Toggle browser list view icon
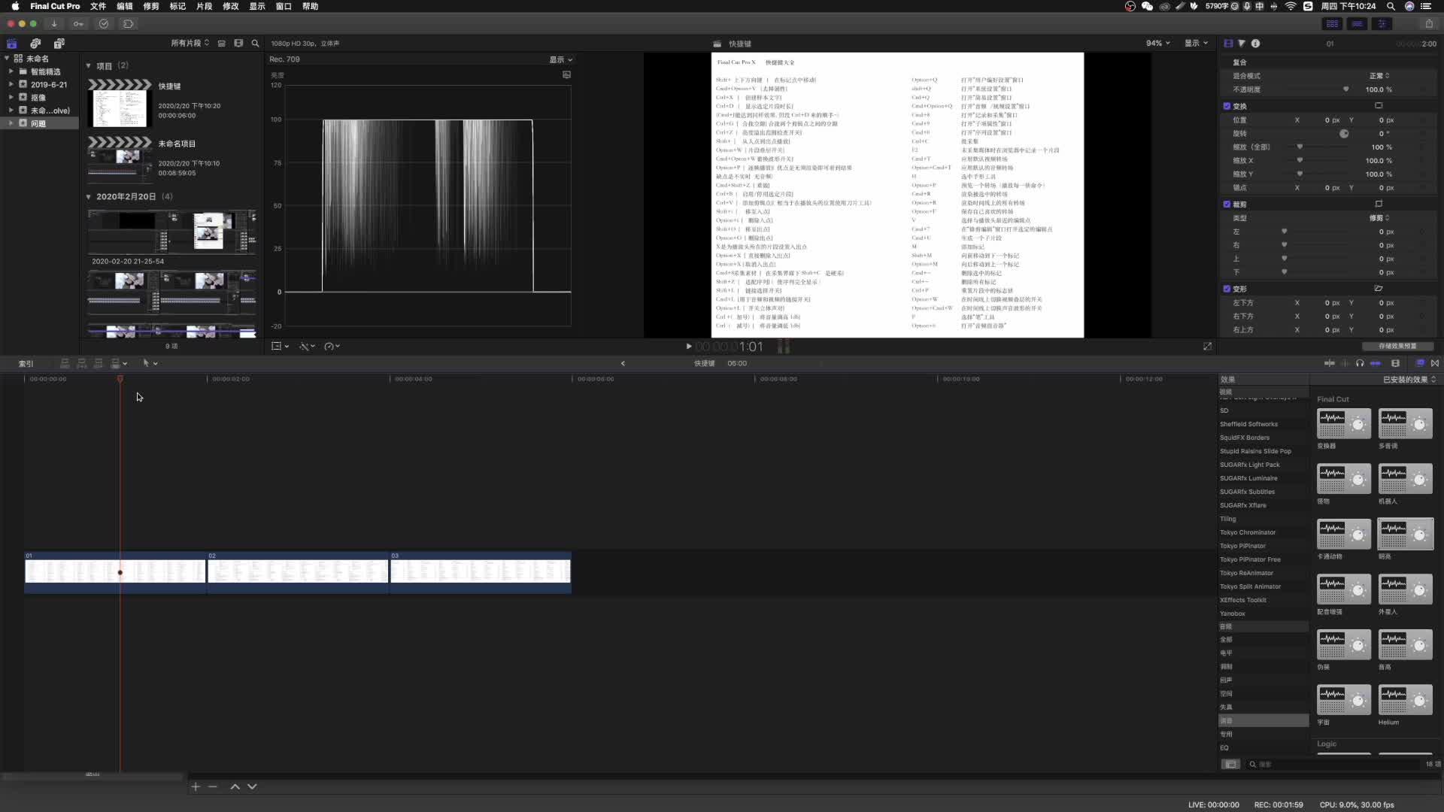The height and width of the screenshot is (812, 1444). click(221, 44)
